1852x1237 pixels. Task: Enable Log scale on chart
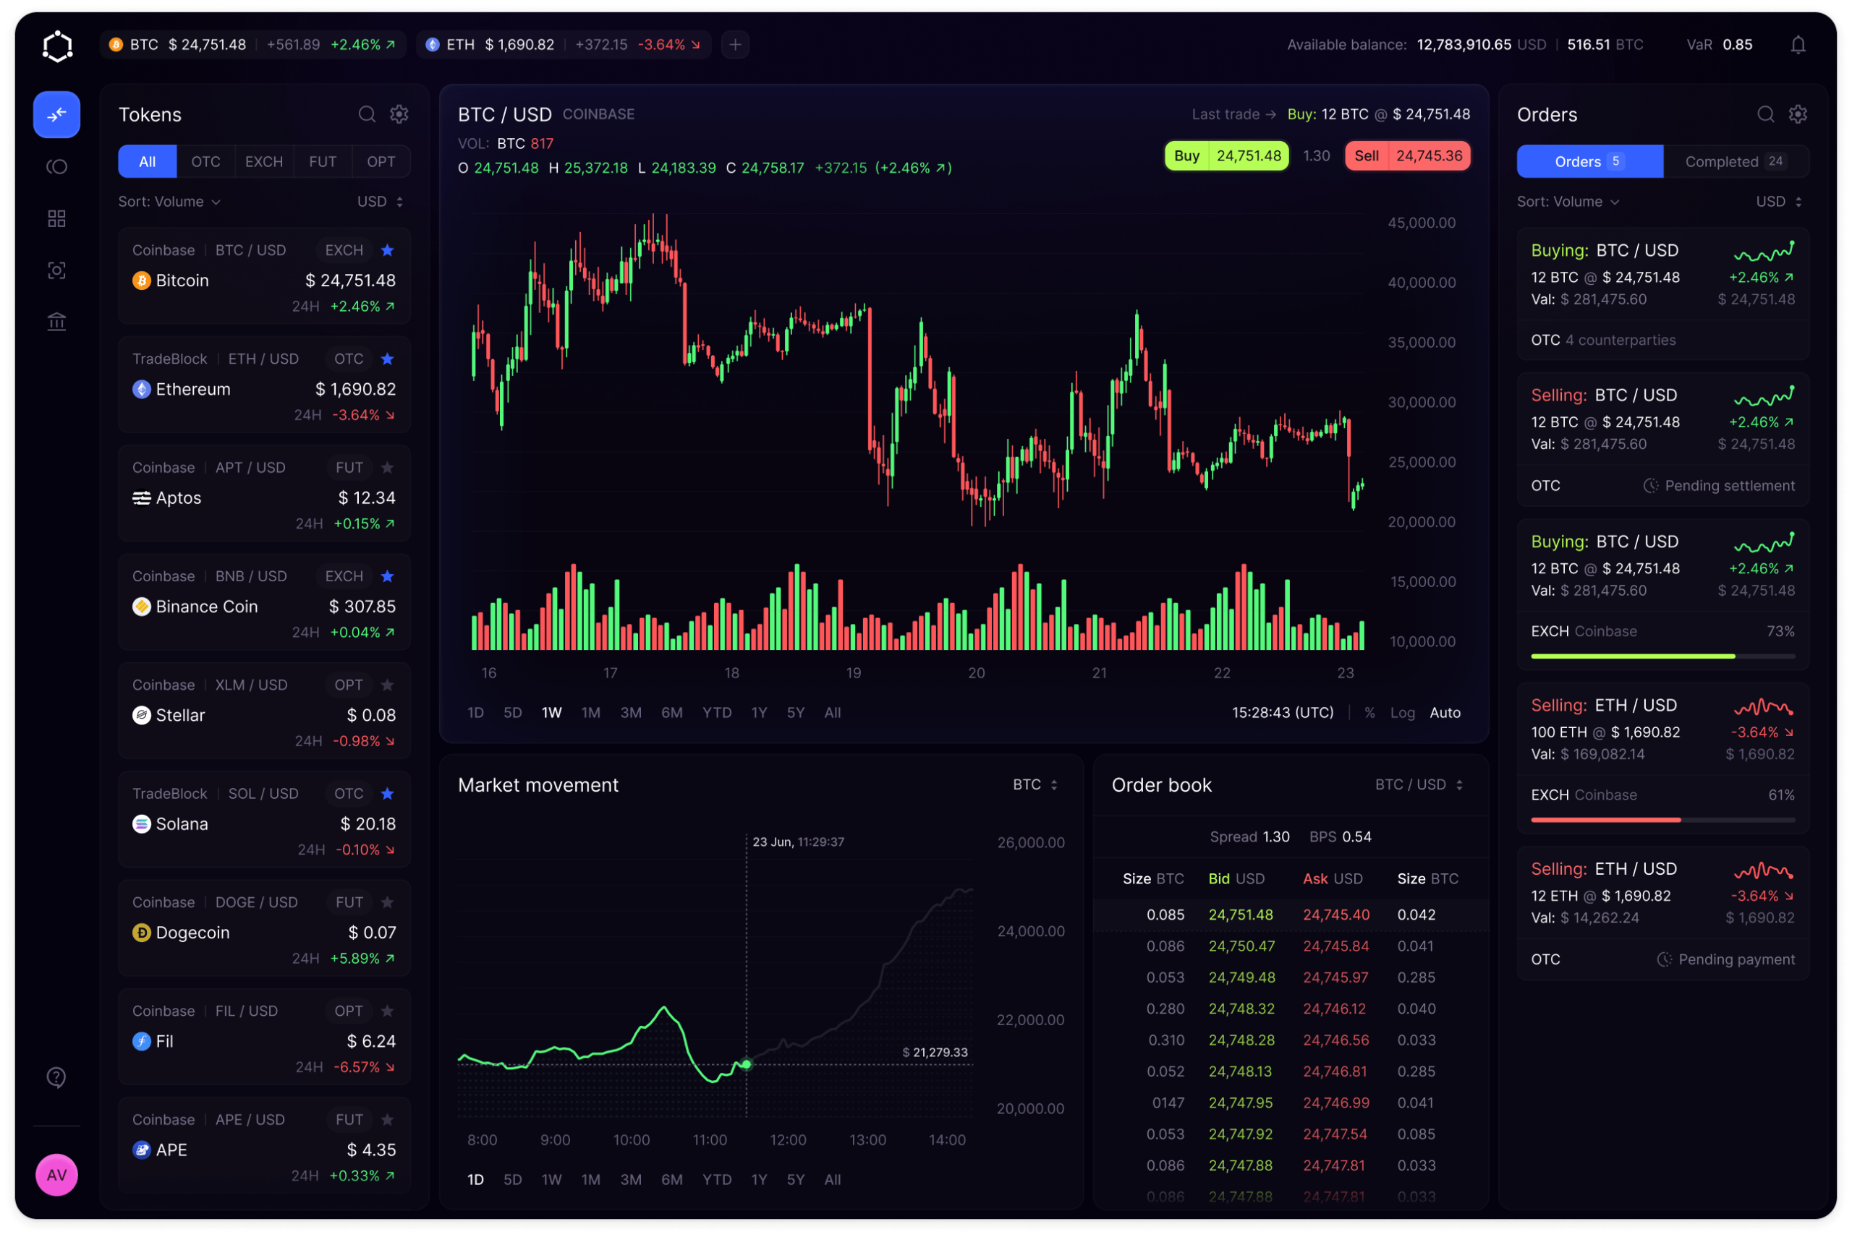pyautogui.click(x=1402, y=712)
